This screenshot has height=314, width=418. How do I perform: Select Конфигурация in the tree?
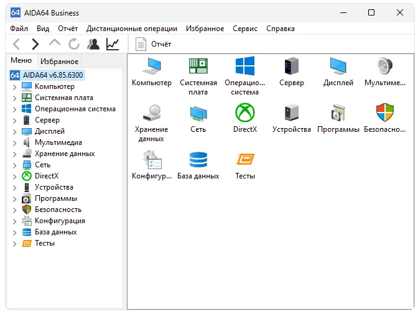[x=60, y=221]
